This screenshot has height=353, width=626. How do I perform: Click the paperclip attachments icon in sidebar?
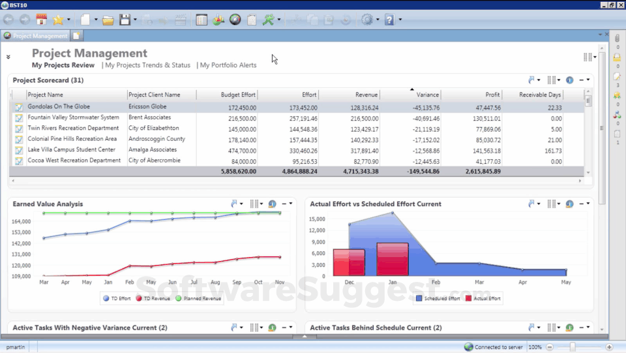coord(617,39)
